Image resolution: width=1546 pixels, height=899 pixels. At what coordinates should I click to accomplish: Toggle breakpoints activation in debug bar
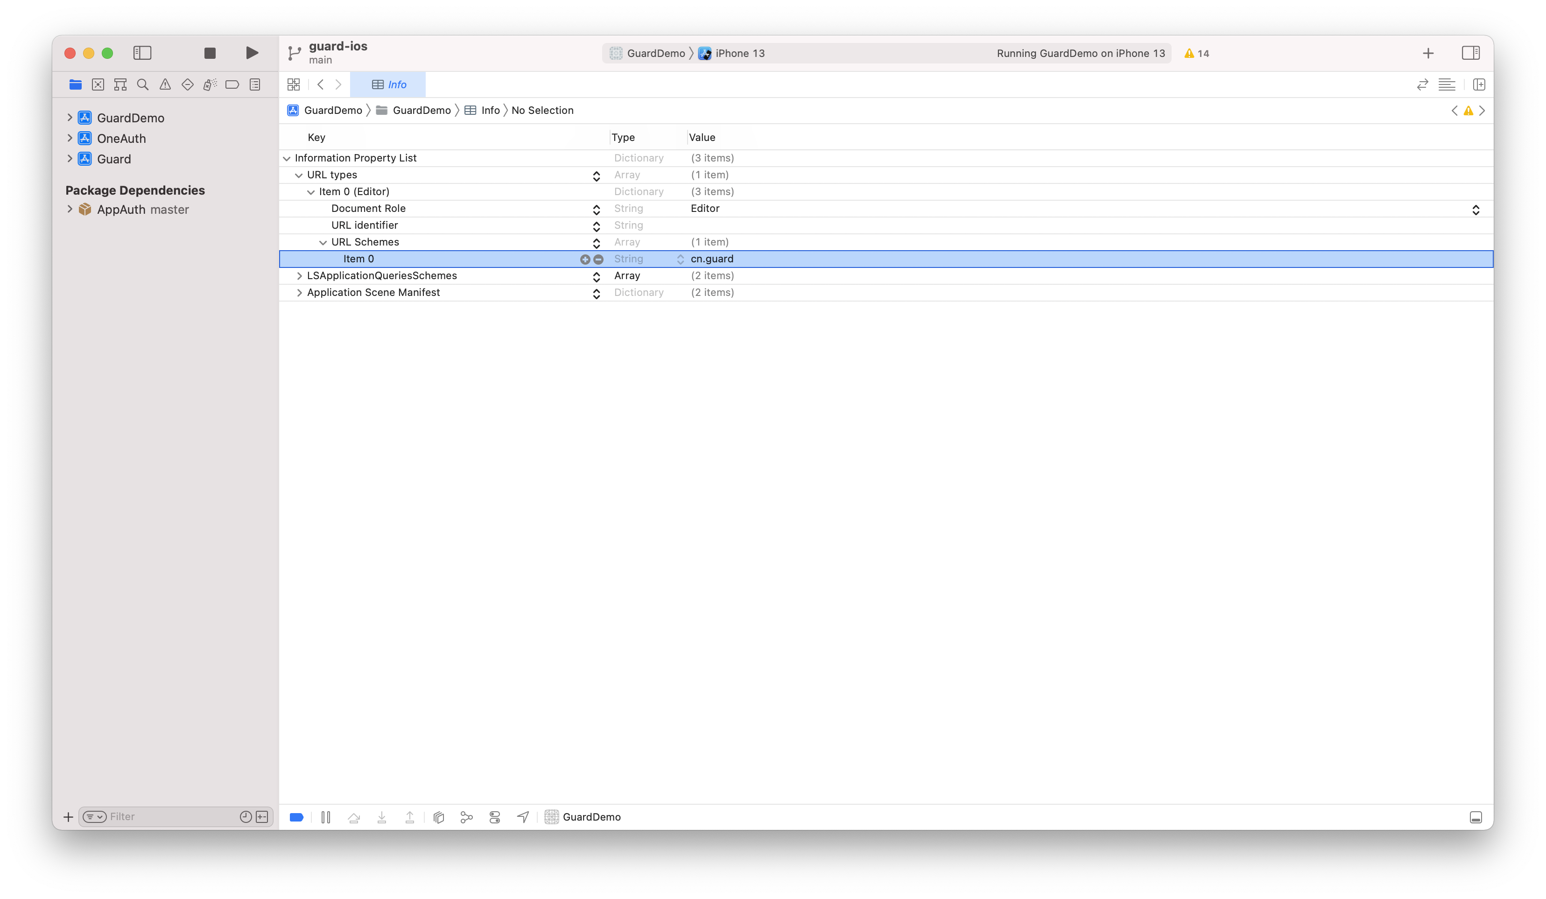(x=296, y=817)
